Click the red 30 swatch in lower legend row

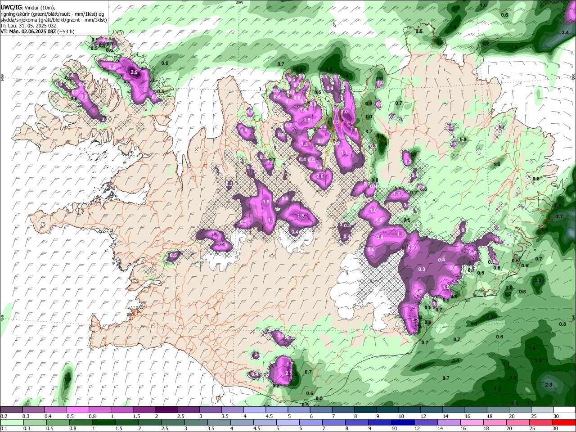565,423
